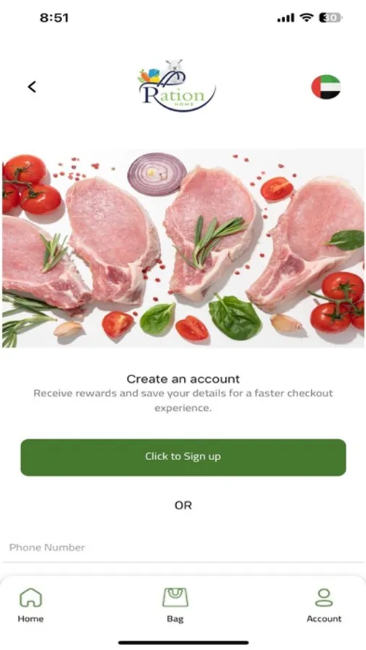Open the shopping Bag icon
Screen dimensions: 366x650
click(175, 597)
